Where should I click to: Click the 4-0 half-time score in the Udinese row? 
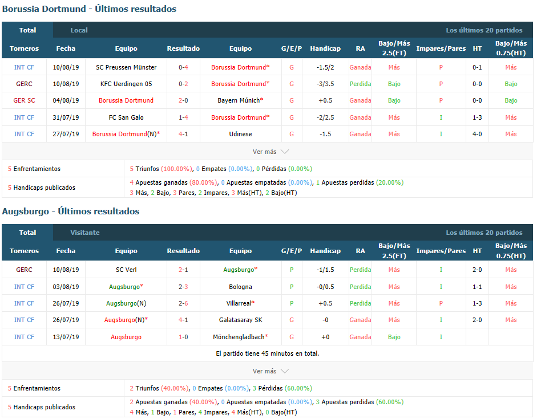[477, 134]
